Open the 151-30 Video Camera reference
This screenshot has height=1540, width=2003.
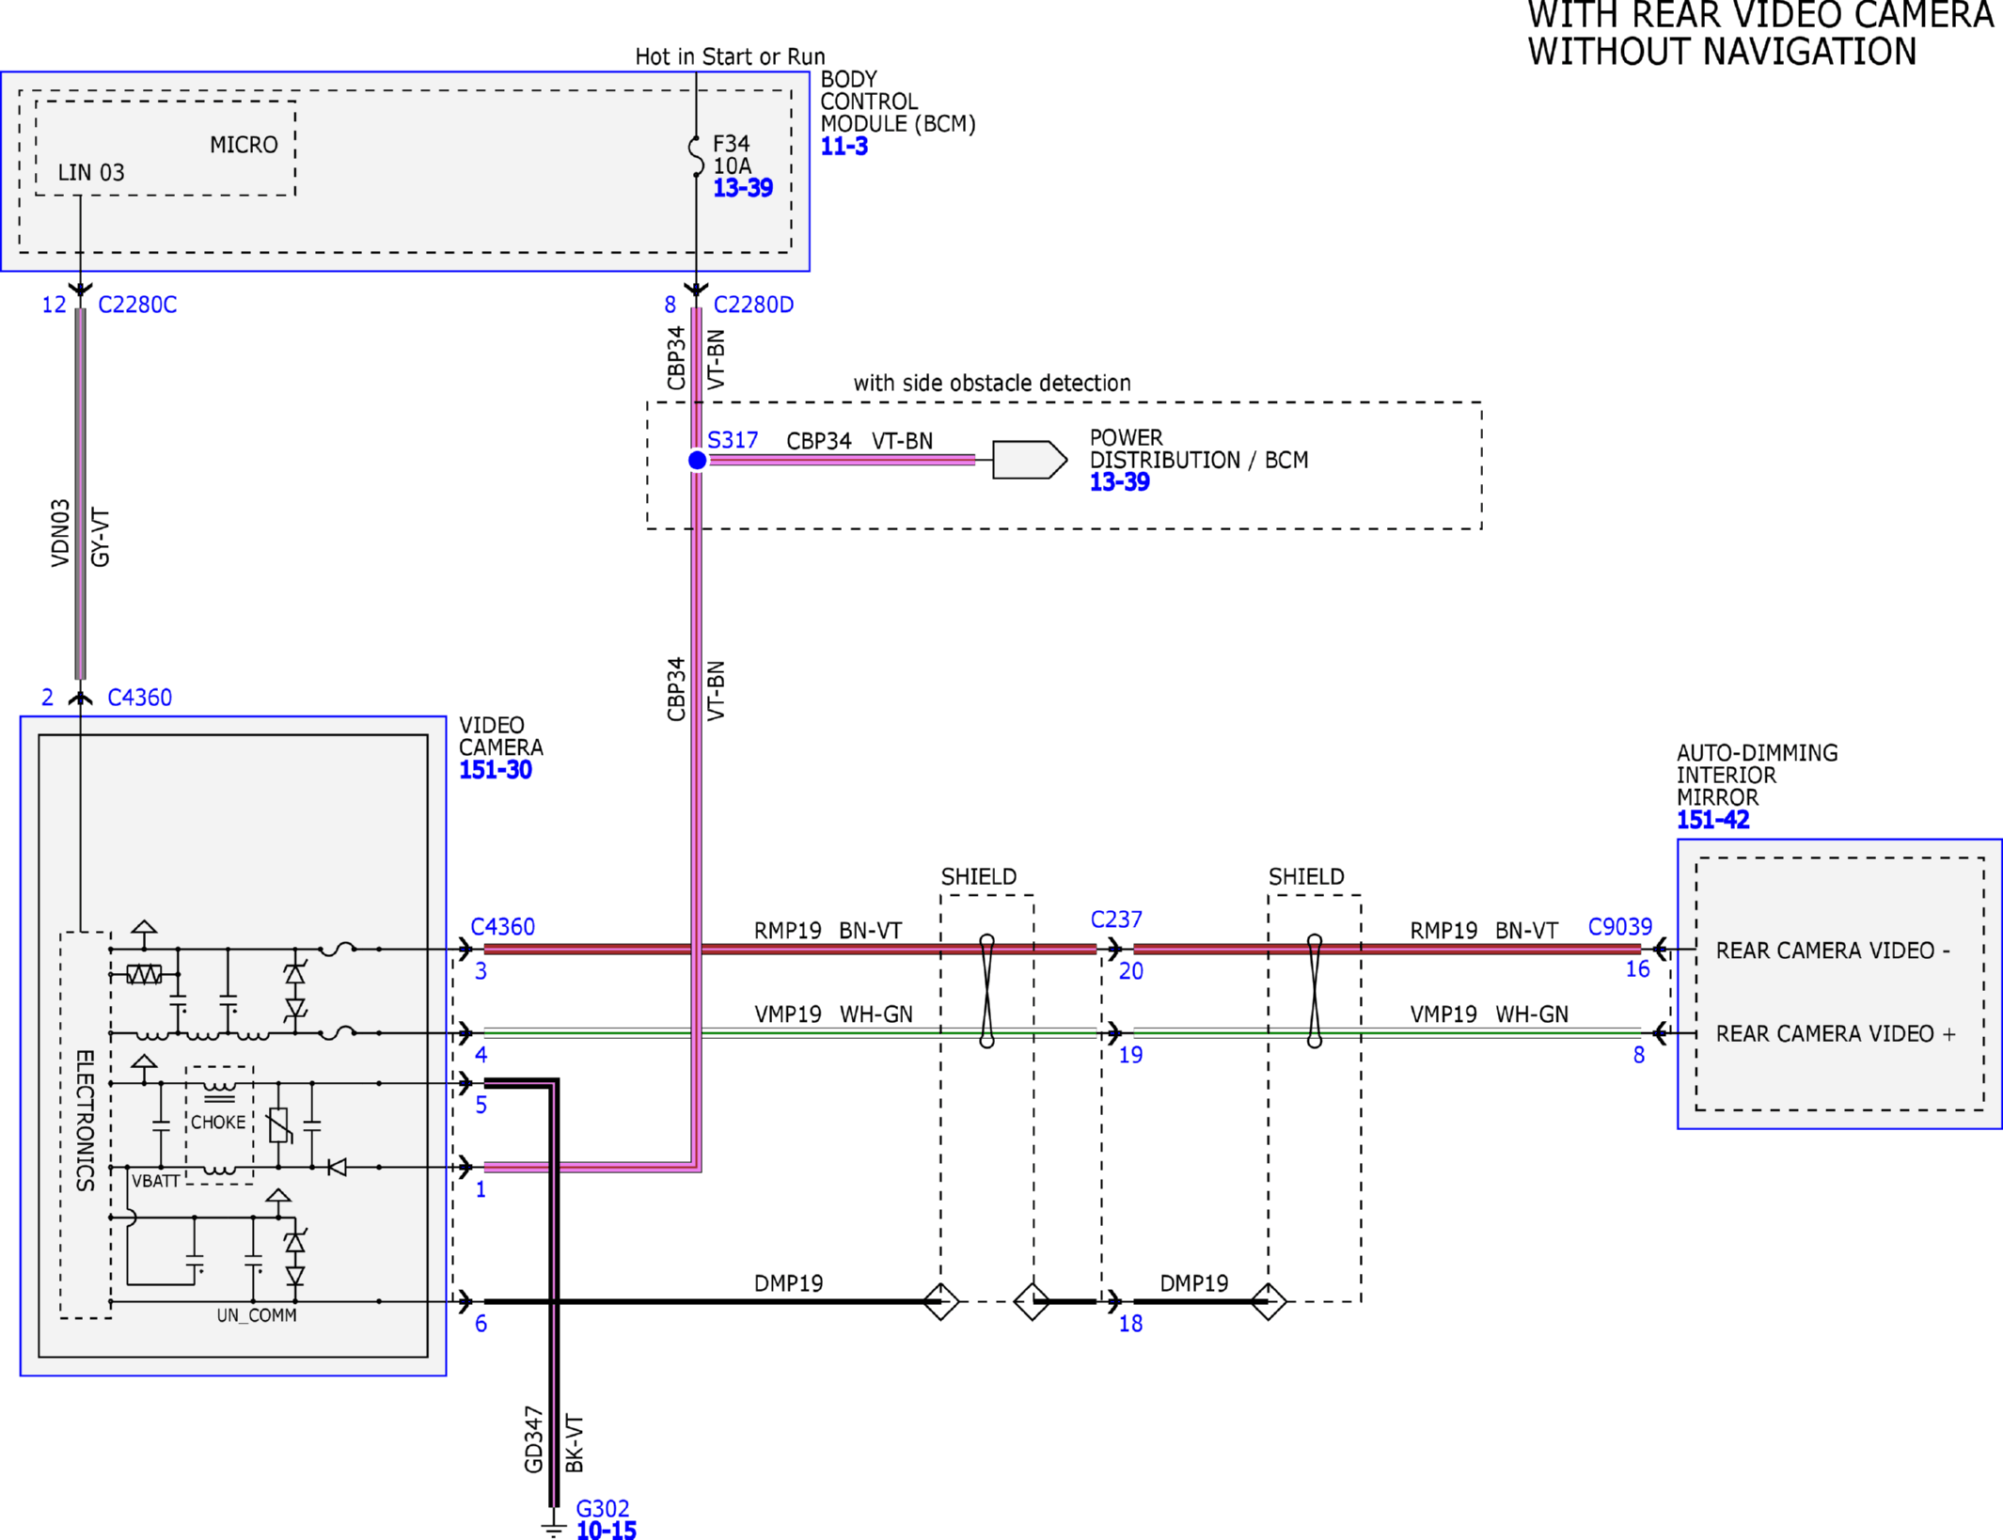496,770
